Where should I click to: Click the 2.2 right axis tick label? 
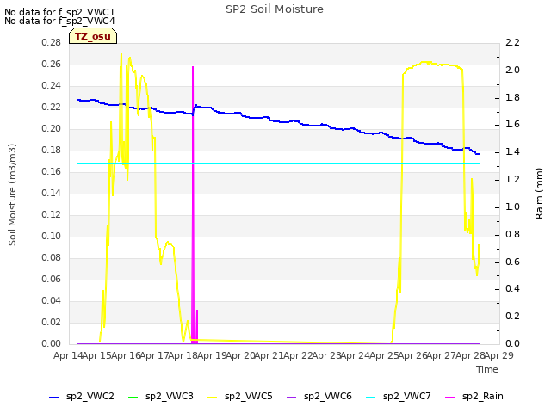[513, 42]
